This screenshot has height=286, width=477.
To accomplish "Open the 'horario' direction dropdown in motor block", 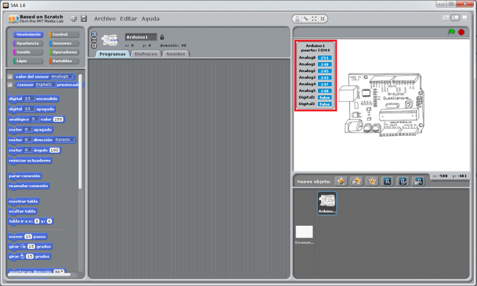I will [x=65, y=140].
